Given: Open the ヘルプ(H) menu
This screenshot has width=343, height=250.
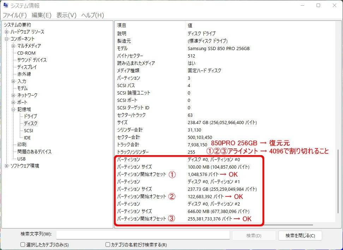Looking at the screenshot, I should point(92,15).
